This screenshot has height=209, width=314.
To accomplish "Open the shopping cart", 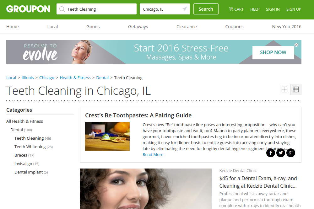I will tap(236, 9).
